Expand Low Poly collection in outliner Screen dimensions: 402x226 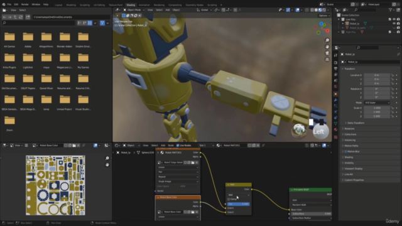click(339, 19)
